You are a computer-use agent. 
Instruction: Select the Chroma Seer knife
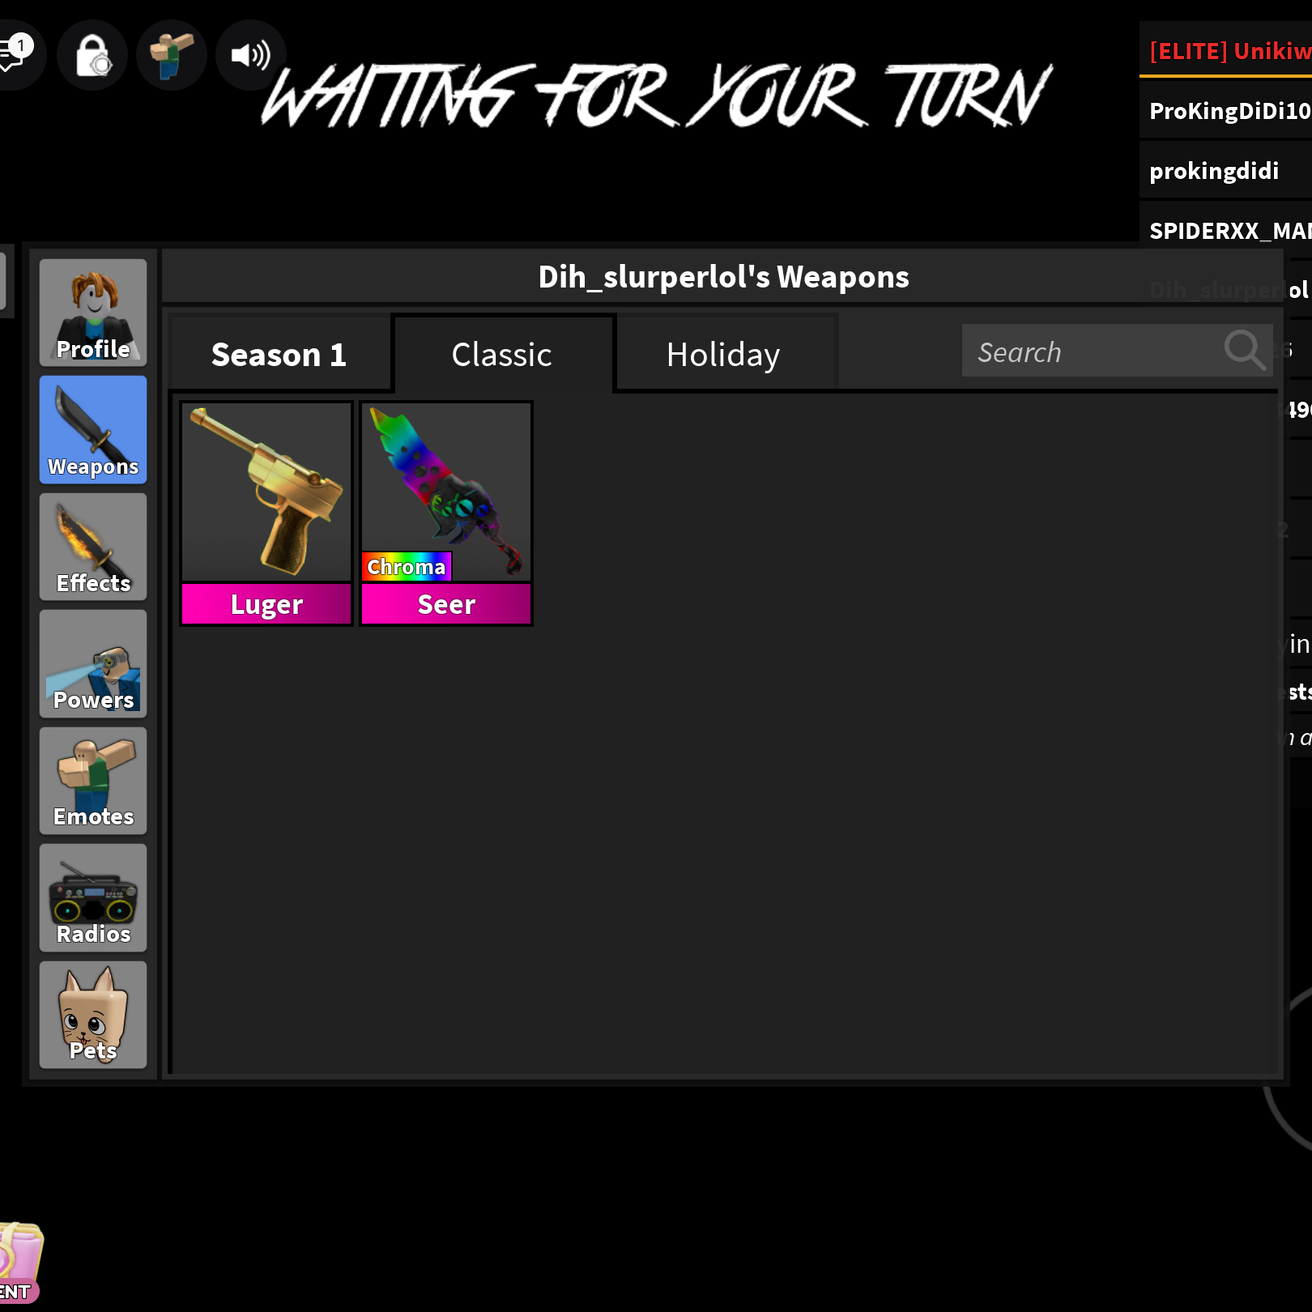446,513
